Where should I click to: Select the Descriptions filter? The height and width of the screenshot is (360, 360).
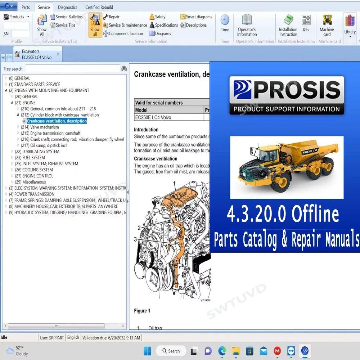tap(194, 25)
